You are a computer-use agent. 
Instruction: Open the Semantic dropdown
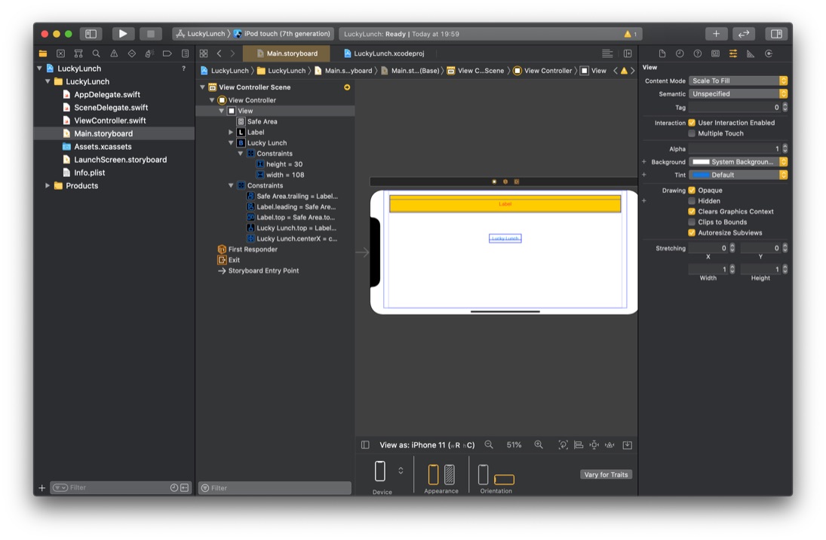pos(738,93)
